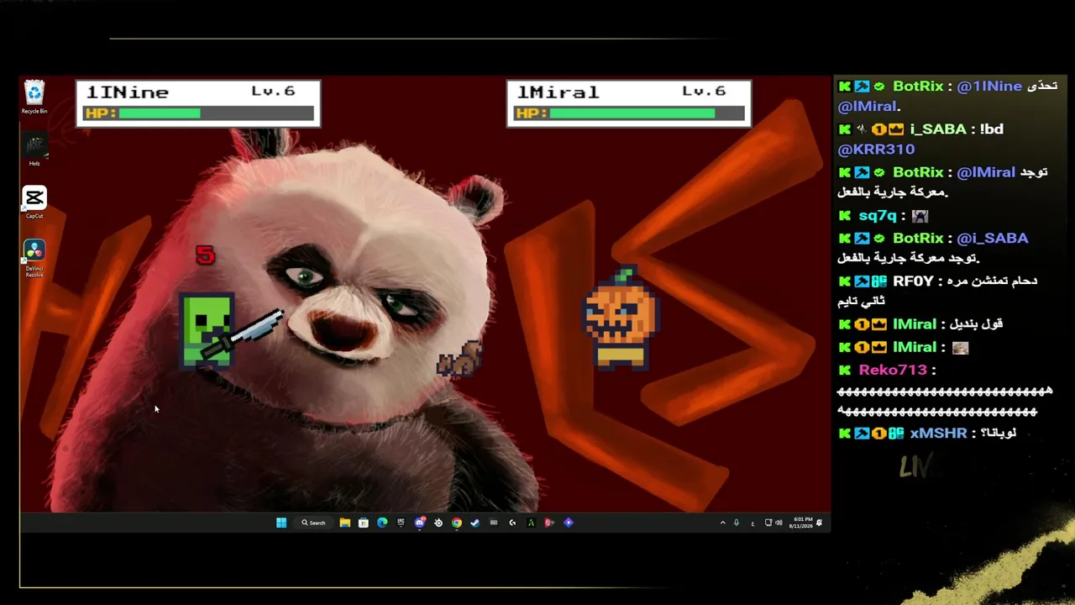The height and width of the screenshot is (605, 1075).
Task: Open Discord from the taskbar
Action: pyautogui.click(x=420, y=523)
